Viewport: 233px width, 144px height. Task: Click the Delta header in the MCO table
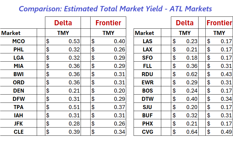click(x=63, y=23)
